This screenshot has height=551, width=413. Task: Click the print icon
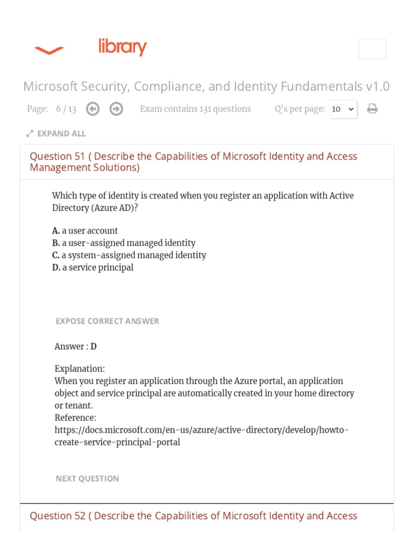[x=372, y=109]
